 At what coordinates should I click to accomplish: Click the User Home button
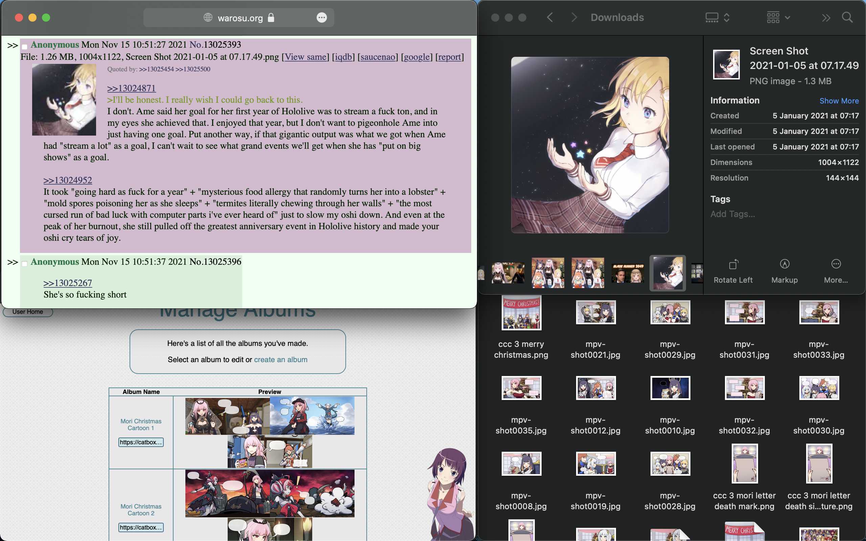click(x=27, y=312)
